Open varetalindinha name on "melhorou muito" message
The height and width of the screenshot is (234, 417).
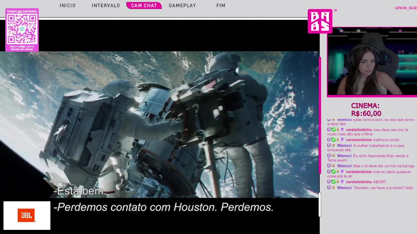pos(359,140)
